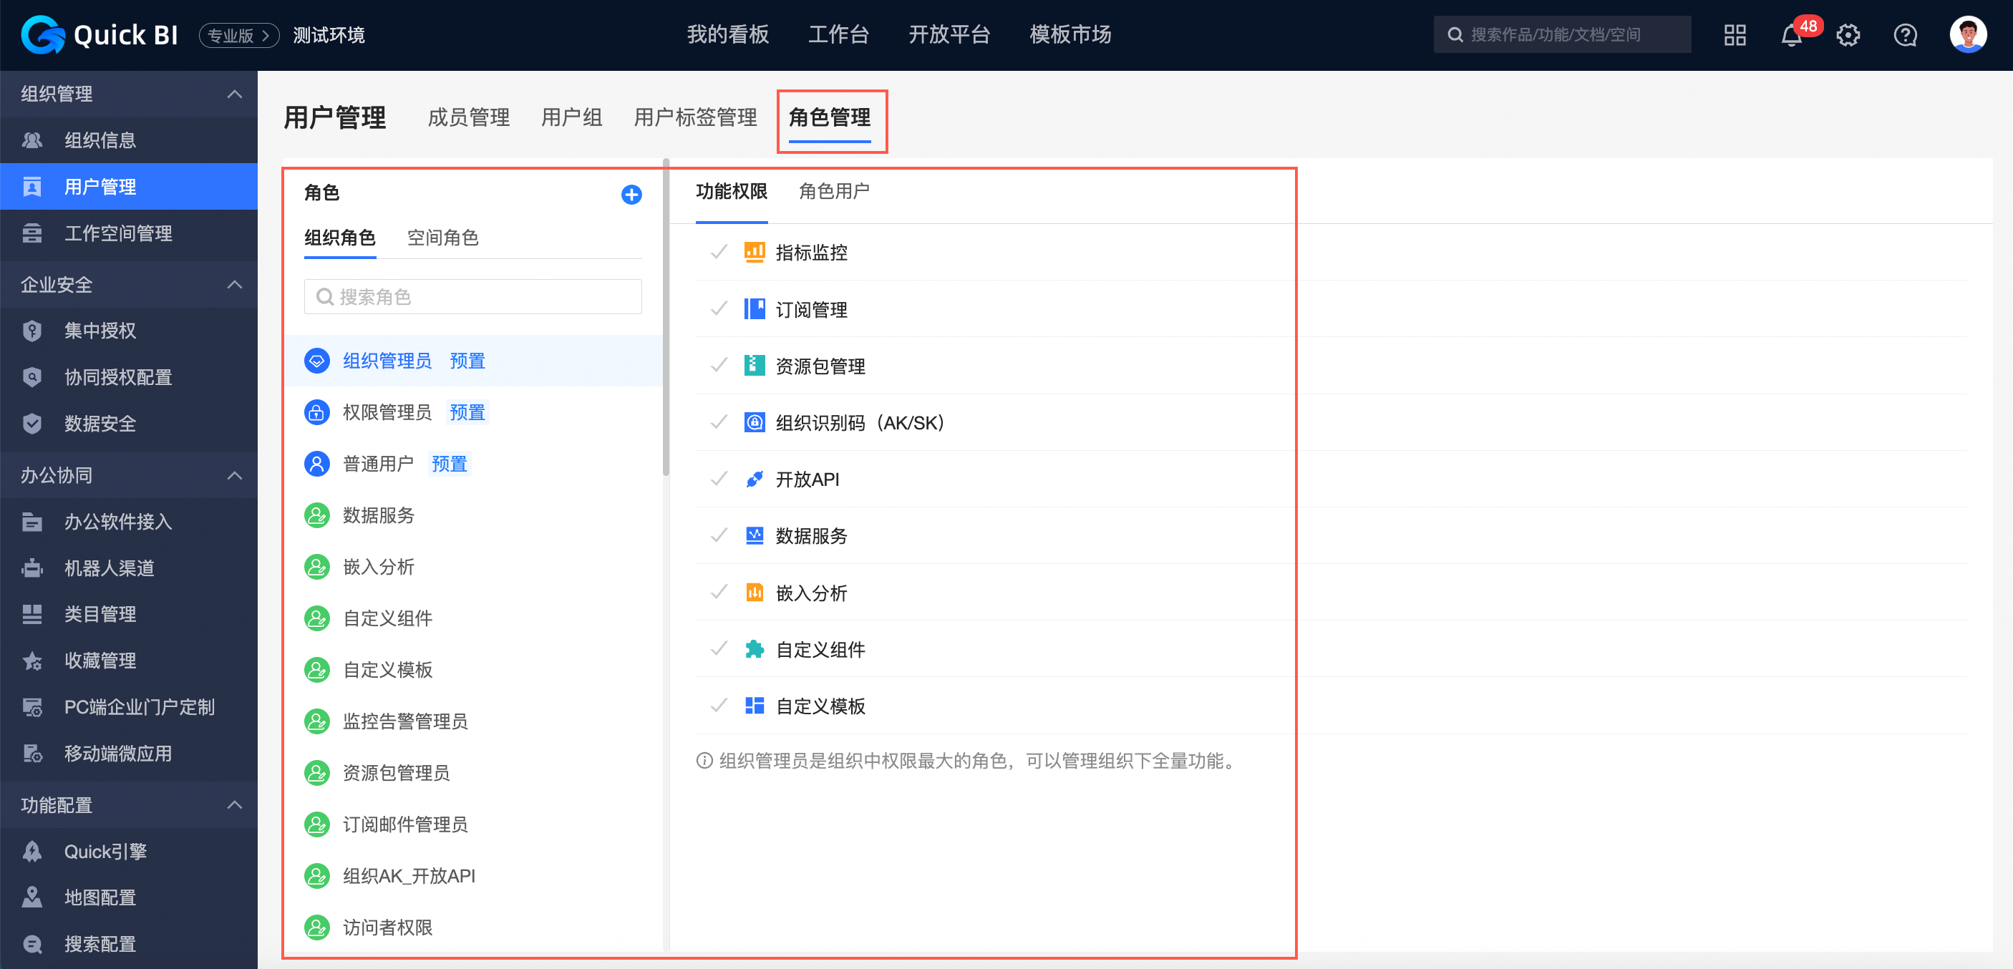
Task: Open the settings gear icon
Action: (1848, 35)
